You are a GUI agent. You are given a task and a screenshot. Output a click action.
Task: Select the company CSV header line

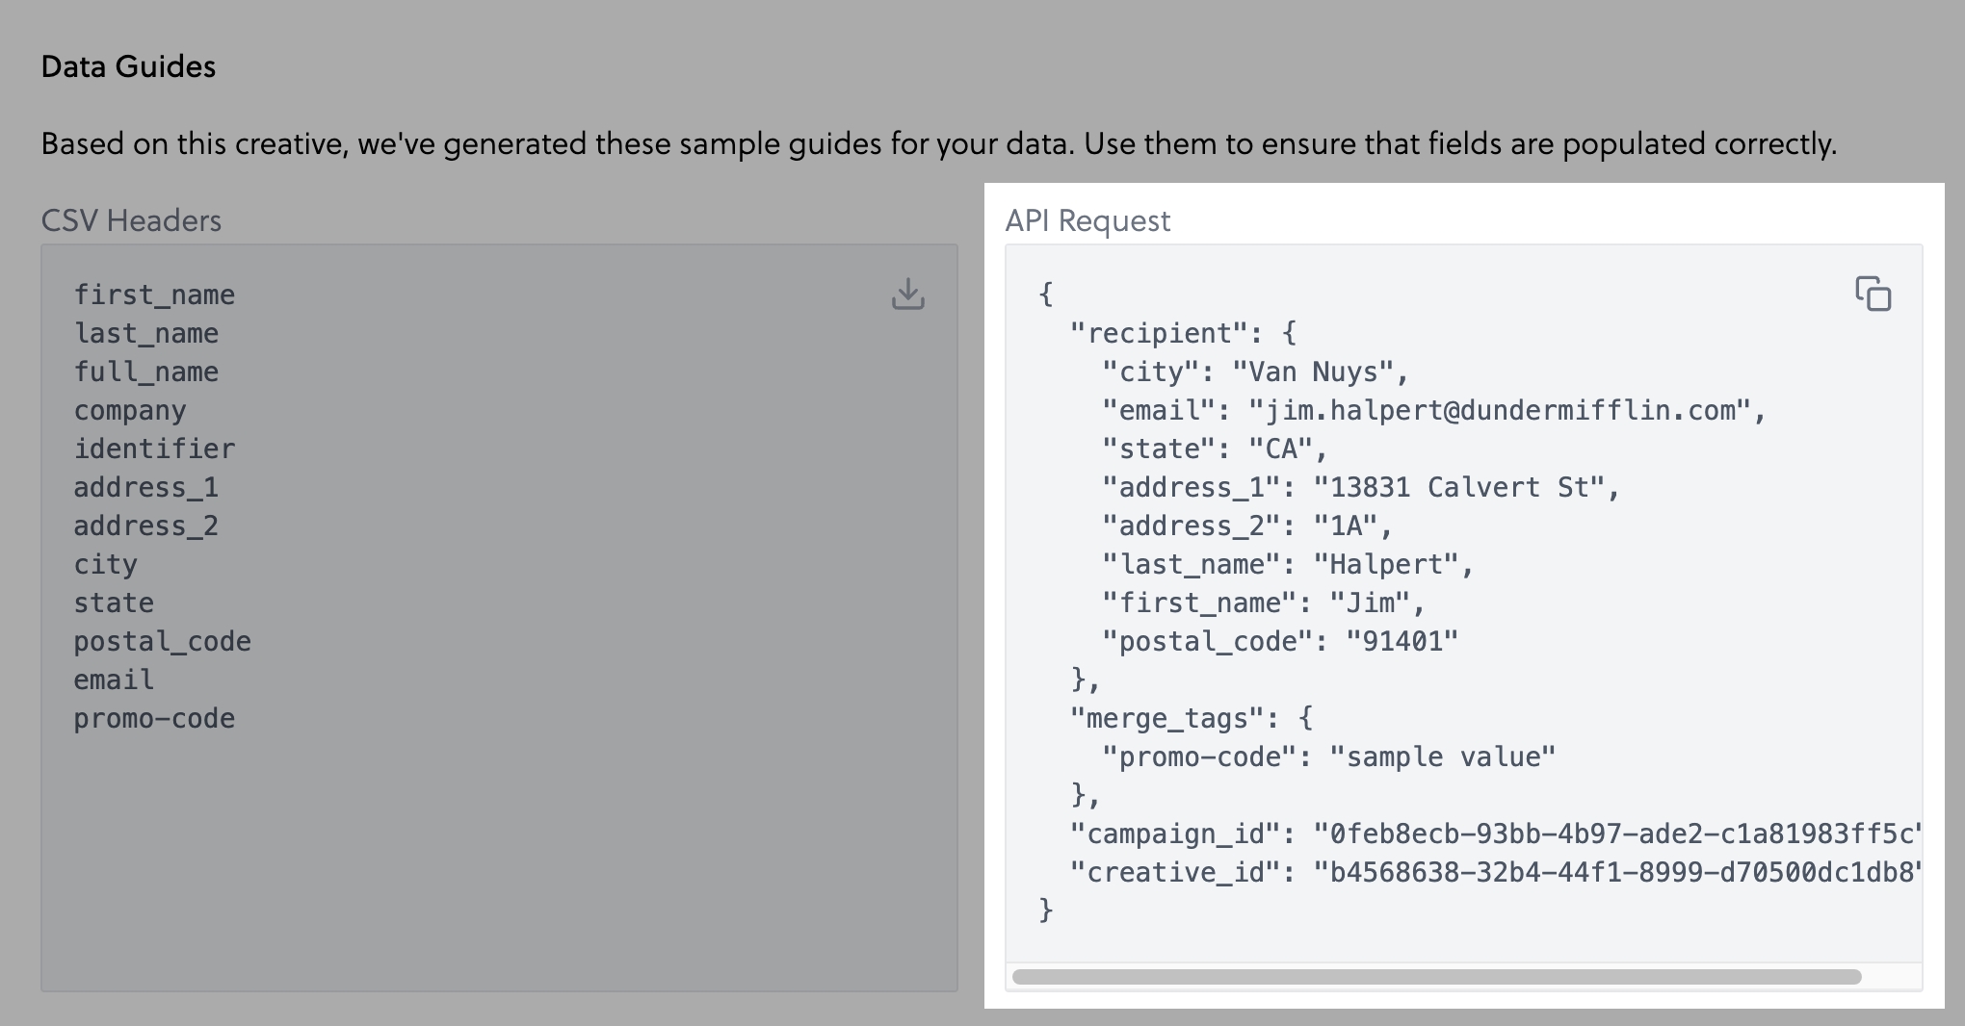[130, 410]
